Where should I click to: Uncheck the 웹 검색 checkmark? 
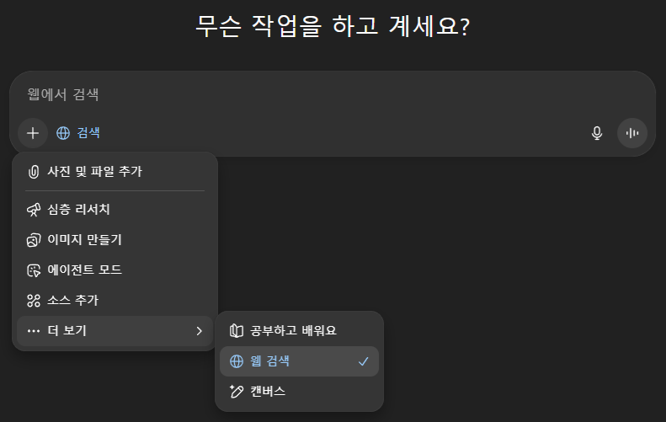[x=364, y=361]
